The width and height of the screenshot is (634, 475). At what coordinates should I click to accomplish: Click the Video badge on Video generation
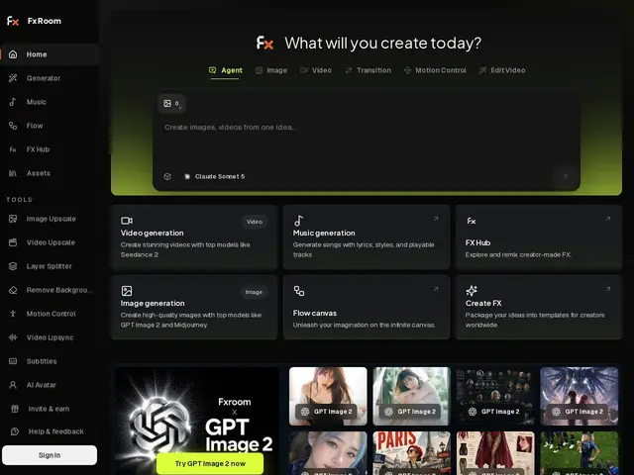[255, 222]
